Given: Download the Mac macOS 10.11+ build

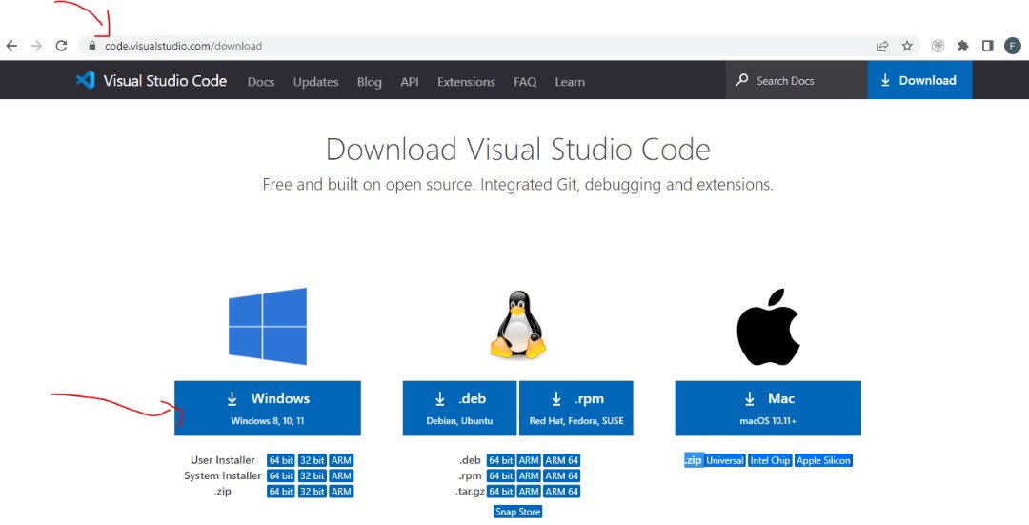Looking at the screenshot, I should click(768, 408).
